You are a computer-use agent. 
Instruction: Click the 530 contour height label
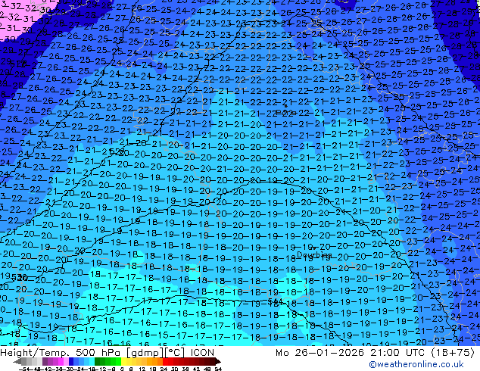pyautogui.click(x=19, y=278)
